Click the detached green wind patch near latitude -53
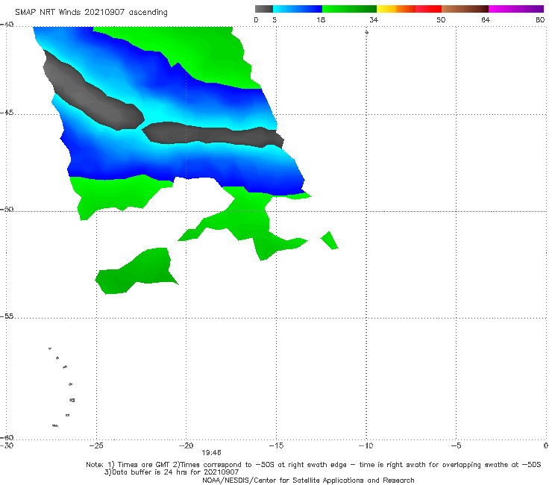The height and width of the screenshot is (485, 552). [137, 271]
